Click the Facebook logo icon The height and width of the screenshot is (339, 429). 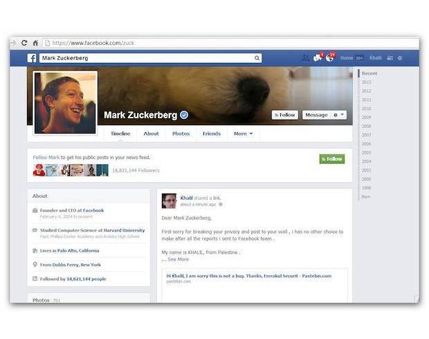32,58
